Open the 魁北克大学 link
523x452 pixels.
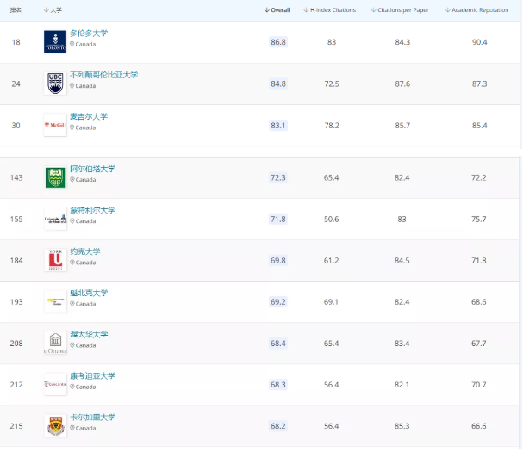[x=89, y=293]
